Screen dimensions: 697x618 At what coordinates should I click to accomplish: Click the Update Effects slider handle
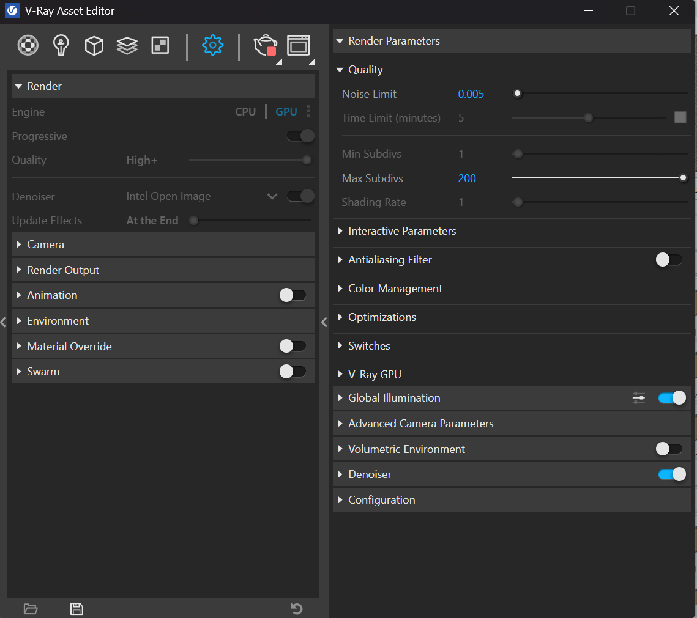click(194, 220)
